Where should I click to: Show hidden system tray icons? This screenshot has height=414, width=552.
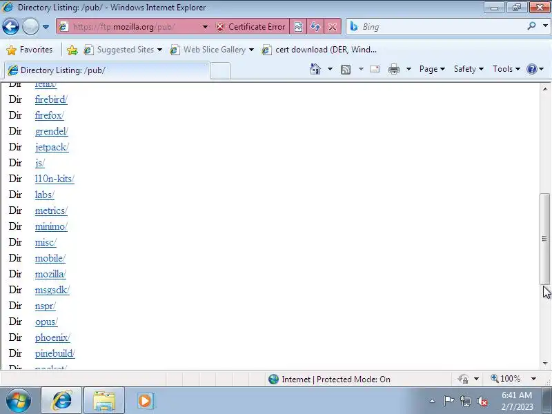(x=433, y=401)
